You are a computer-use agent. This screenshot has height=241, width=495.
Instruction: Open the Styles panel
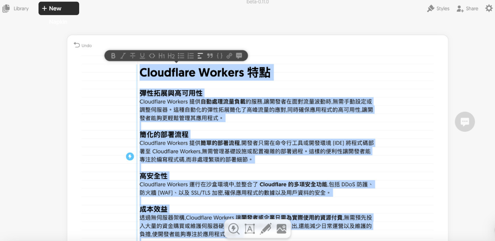438,9
